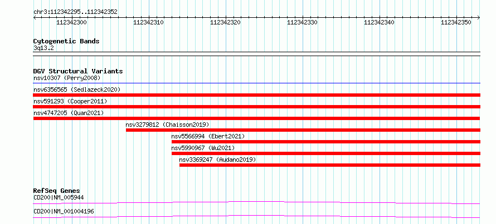
Task: Open the nsv4747205 (Quan2021) variant label
Action: tap(69, 113)
